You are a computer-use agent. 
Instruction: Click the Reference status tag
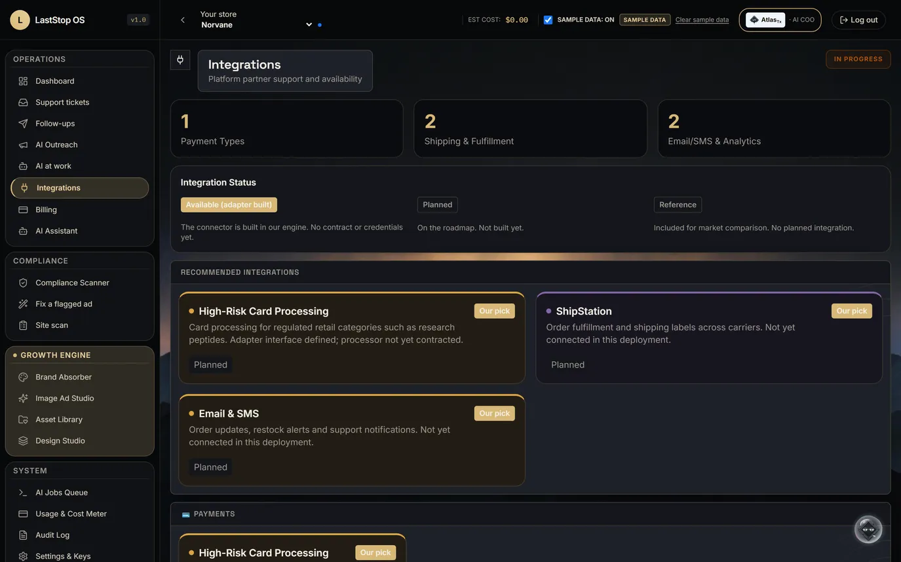678,205
